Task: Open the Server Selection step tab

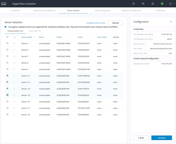Action: (73, 10)
